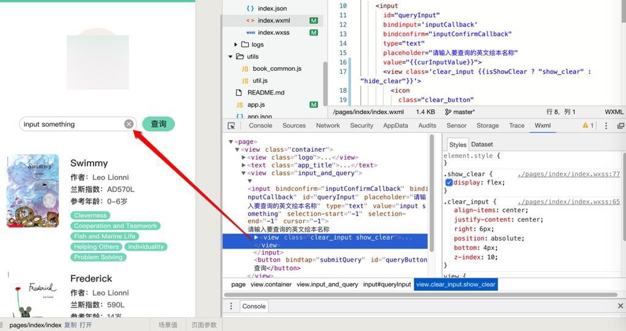
Task: Switch to the Console devtools tab
Action: coord(260,126)
